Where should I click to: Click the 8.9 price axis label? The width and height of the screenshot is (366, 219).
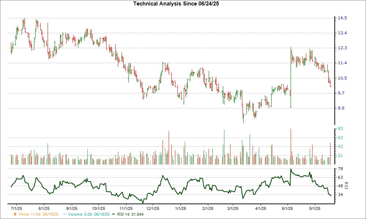(341, 108)
